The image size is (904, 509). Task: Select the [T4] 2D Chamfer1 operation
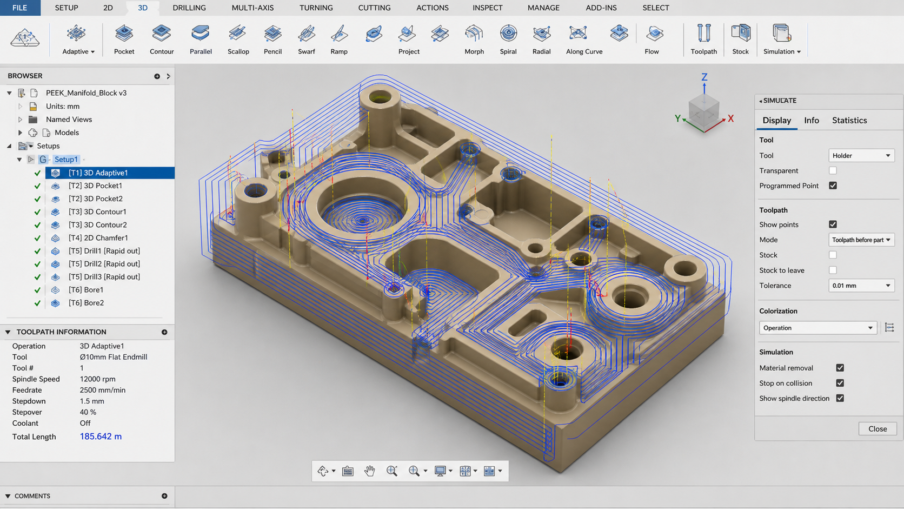pyautogui.click(x=98, y=238)
